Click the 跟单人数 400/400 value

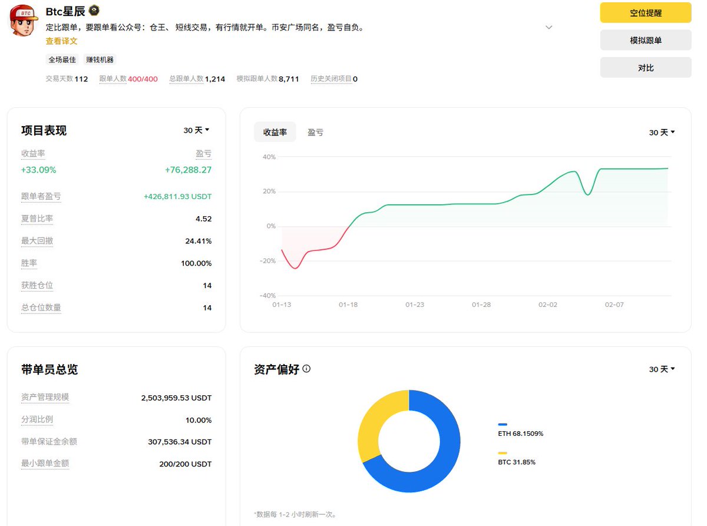(143, 79)
